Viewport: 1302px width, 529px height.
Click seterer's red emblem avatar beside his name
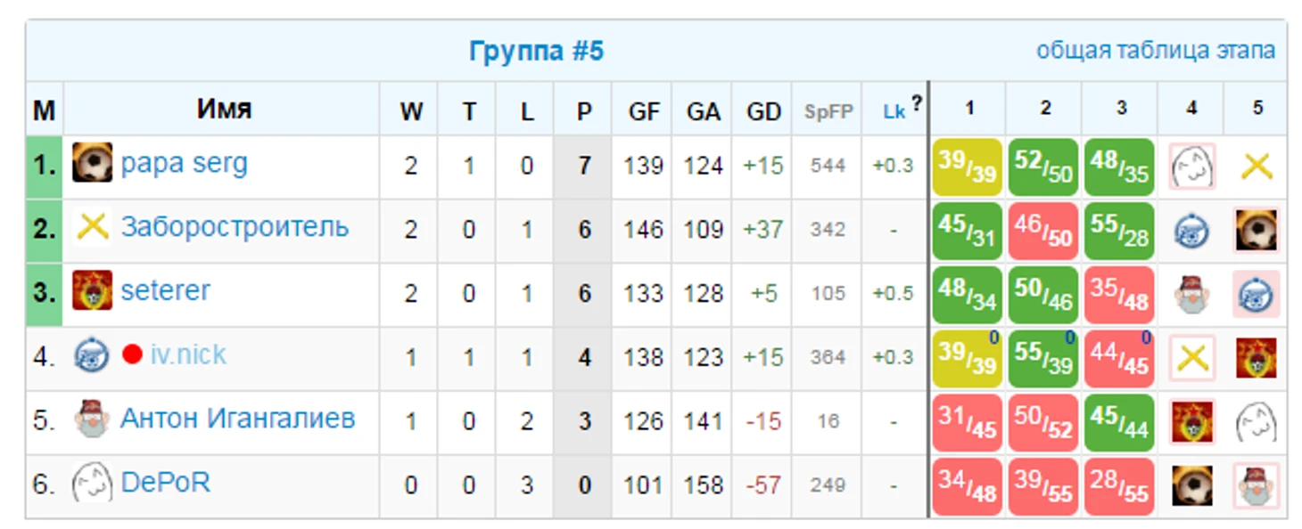tap(92, 291)
